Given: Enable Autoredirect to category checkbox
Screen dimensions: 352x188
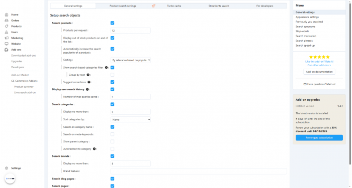Looking at the screenshot, I should point(113,149).
